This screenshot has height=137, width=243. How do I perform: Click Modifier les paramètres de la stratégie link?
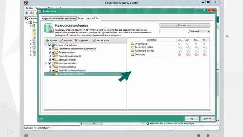point(172,123)
